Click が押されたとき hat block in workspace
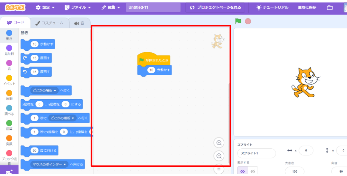This screenshot has width=347, height=176. coord(154,59)
